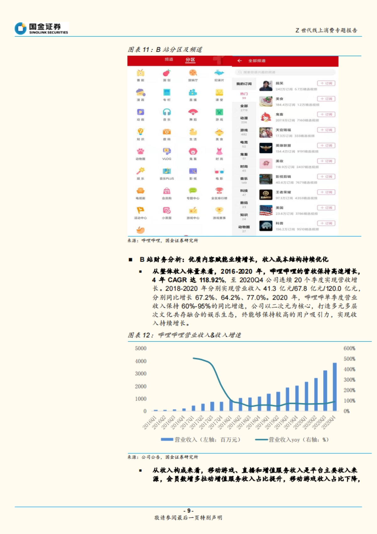Open the 生活 duck icon
The height and width of the screenshot is (534, 377).
coord(193,132)
